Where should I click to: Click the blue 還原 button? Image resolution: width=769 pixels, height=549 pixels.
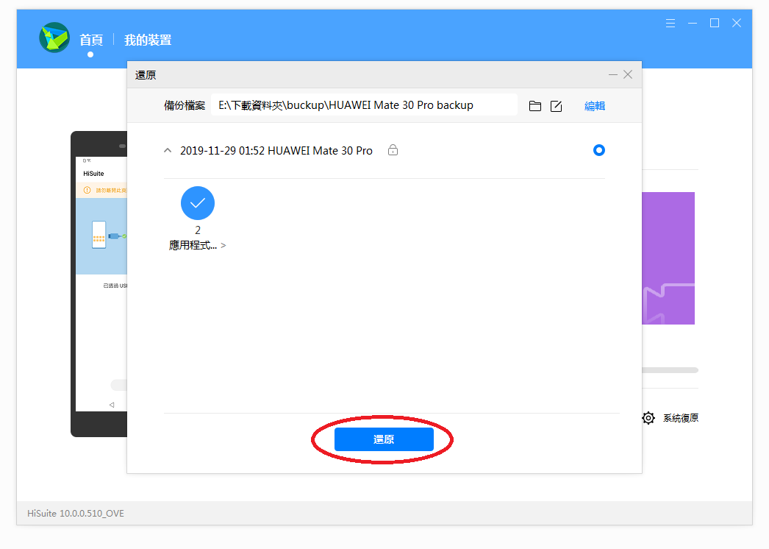coord(384,439)
